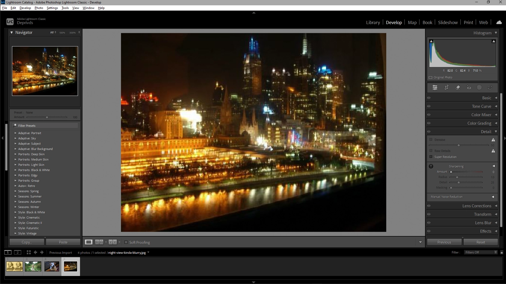Select the basic Edit adjustments icon
Viewport: 506px width, 284px height.
coord(435,87)
